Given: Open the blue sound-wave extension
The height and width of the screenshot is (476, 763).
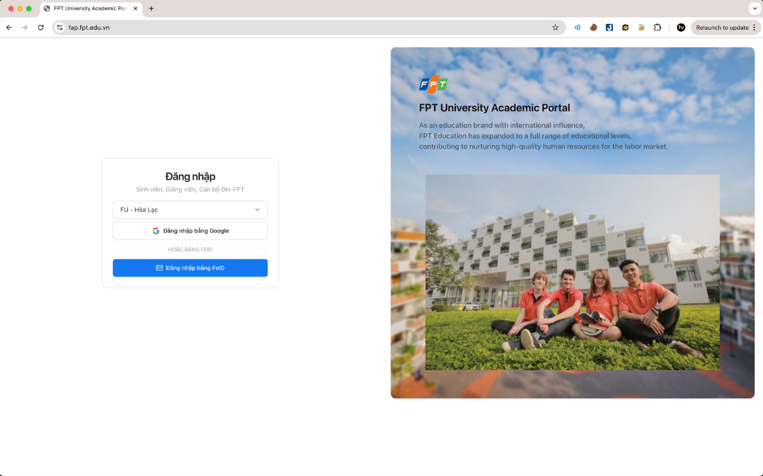Looking at the screenshot, I should pos(577,27).
